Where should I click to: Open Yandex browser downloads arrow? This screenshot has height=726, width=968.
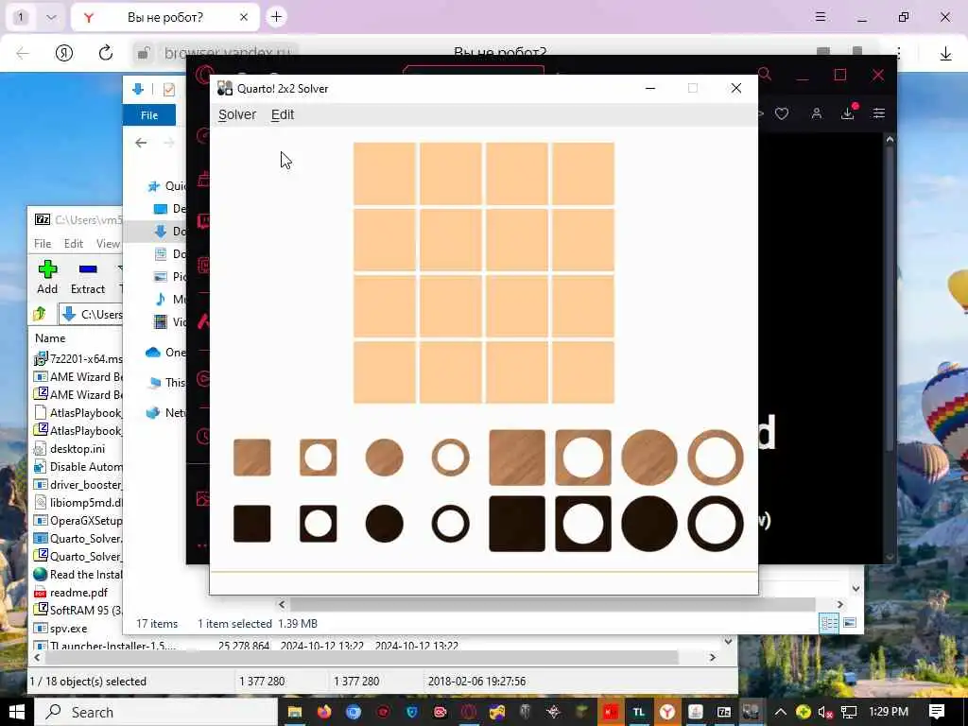(945, 54)
